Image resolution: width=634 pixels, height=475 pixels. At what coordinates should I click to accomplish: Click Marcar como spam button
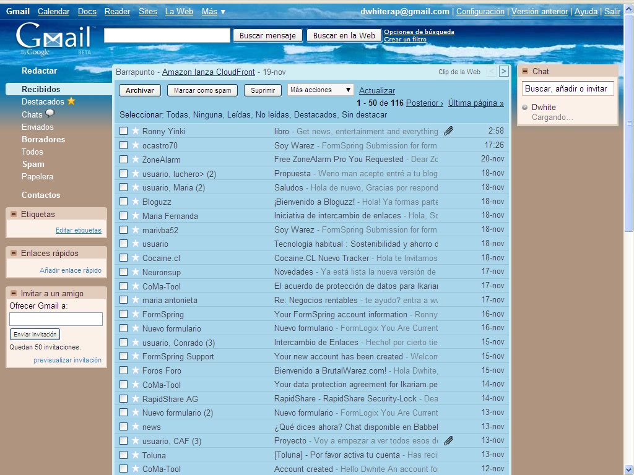(x=202, y=90)
